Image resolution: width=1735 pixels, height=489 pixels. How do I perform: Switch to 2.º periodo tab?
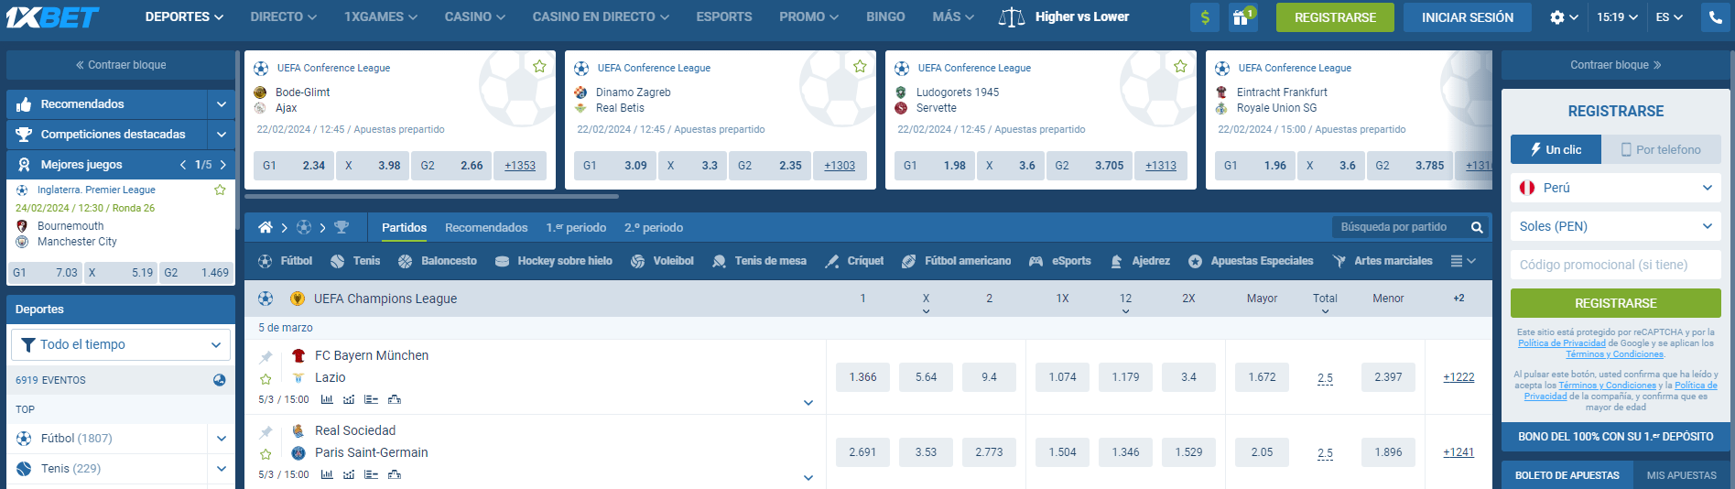(654, 227)
